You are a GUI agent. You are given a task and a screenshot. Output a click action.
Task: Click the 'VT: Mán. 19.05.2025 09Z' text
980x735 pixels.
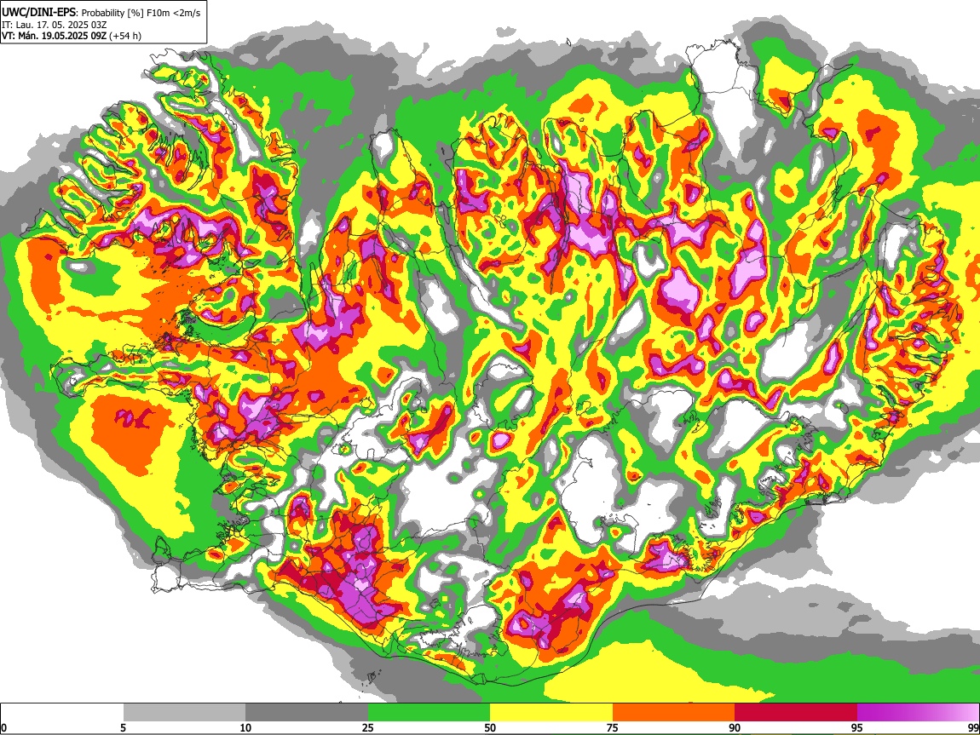point(54,37)
